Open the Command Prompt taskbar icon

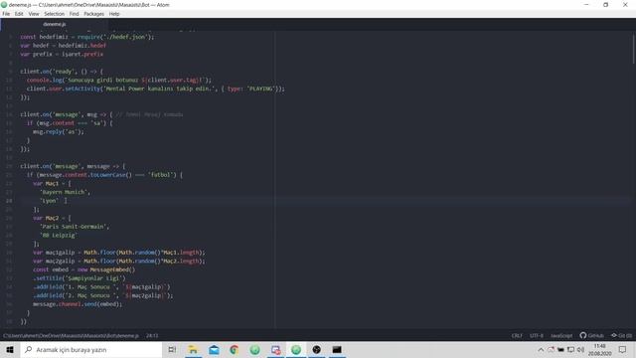pos(337,349)
